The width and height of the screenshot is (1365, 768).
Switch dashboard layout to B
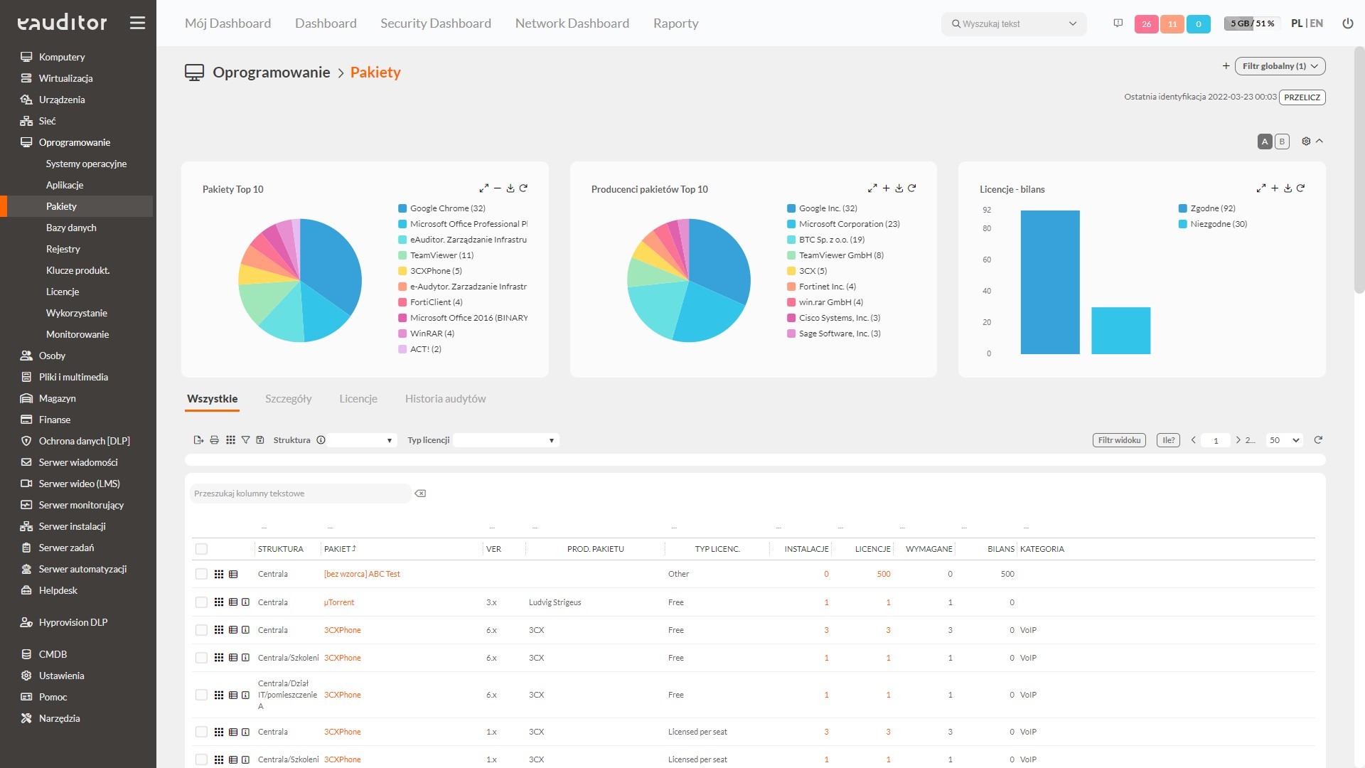(x=1282, y=142)
